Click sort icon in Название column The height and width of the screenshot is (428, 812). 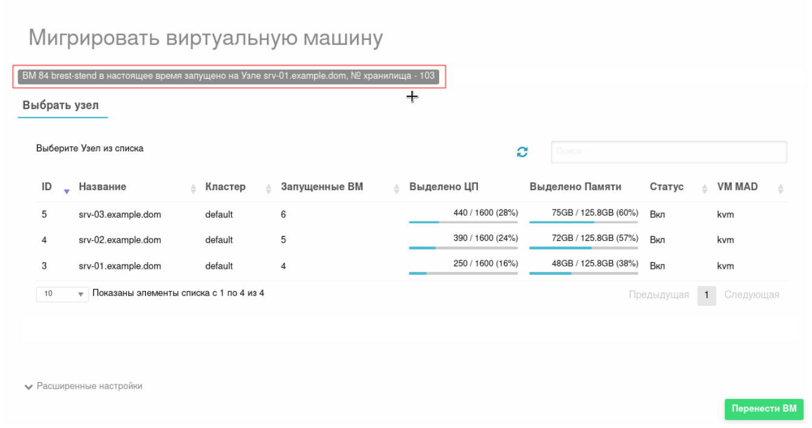pos(194,189)
